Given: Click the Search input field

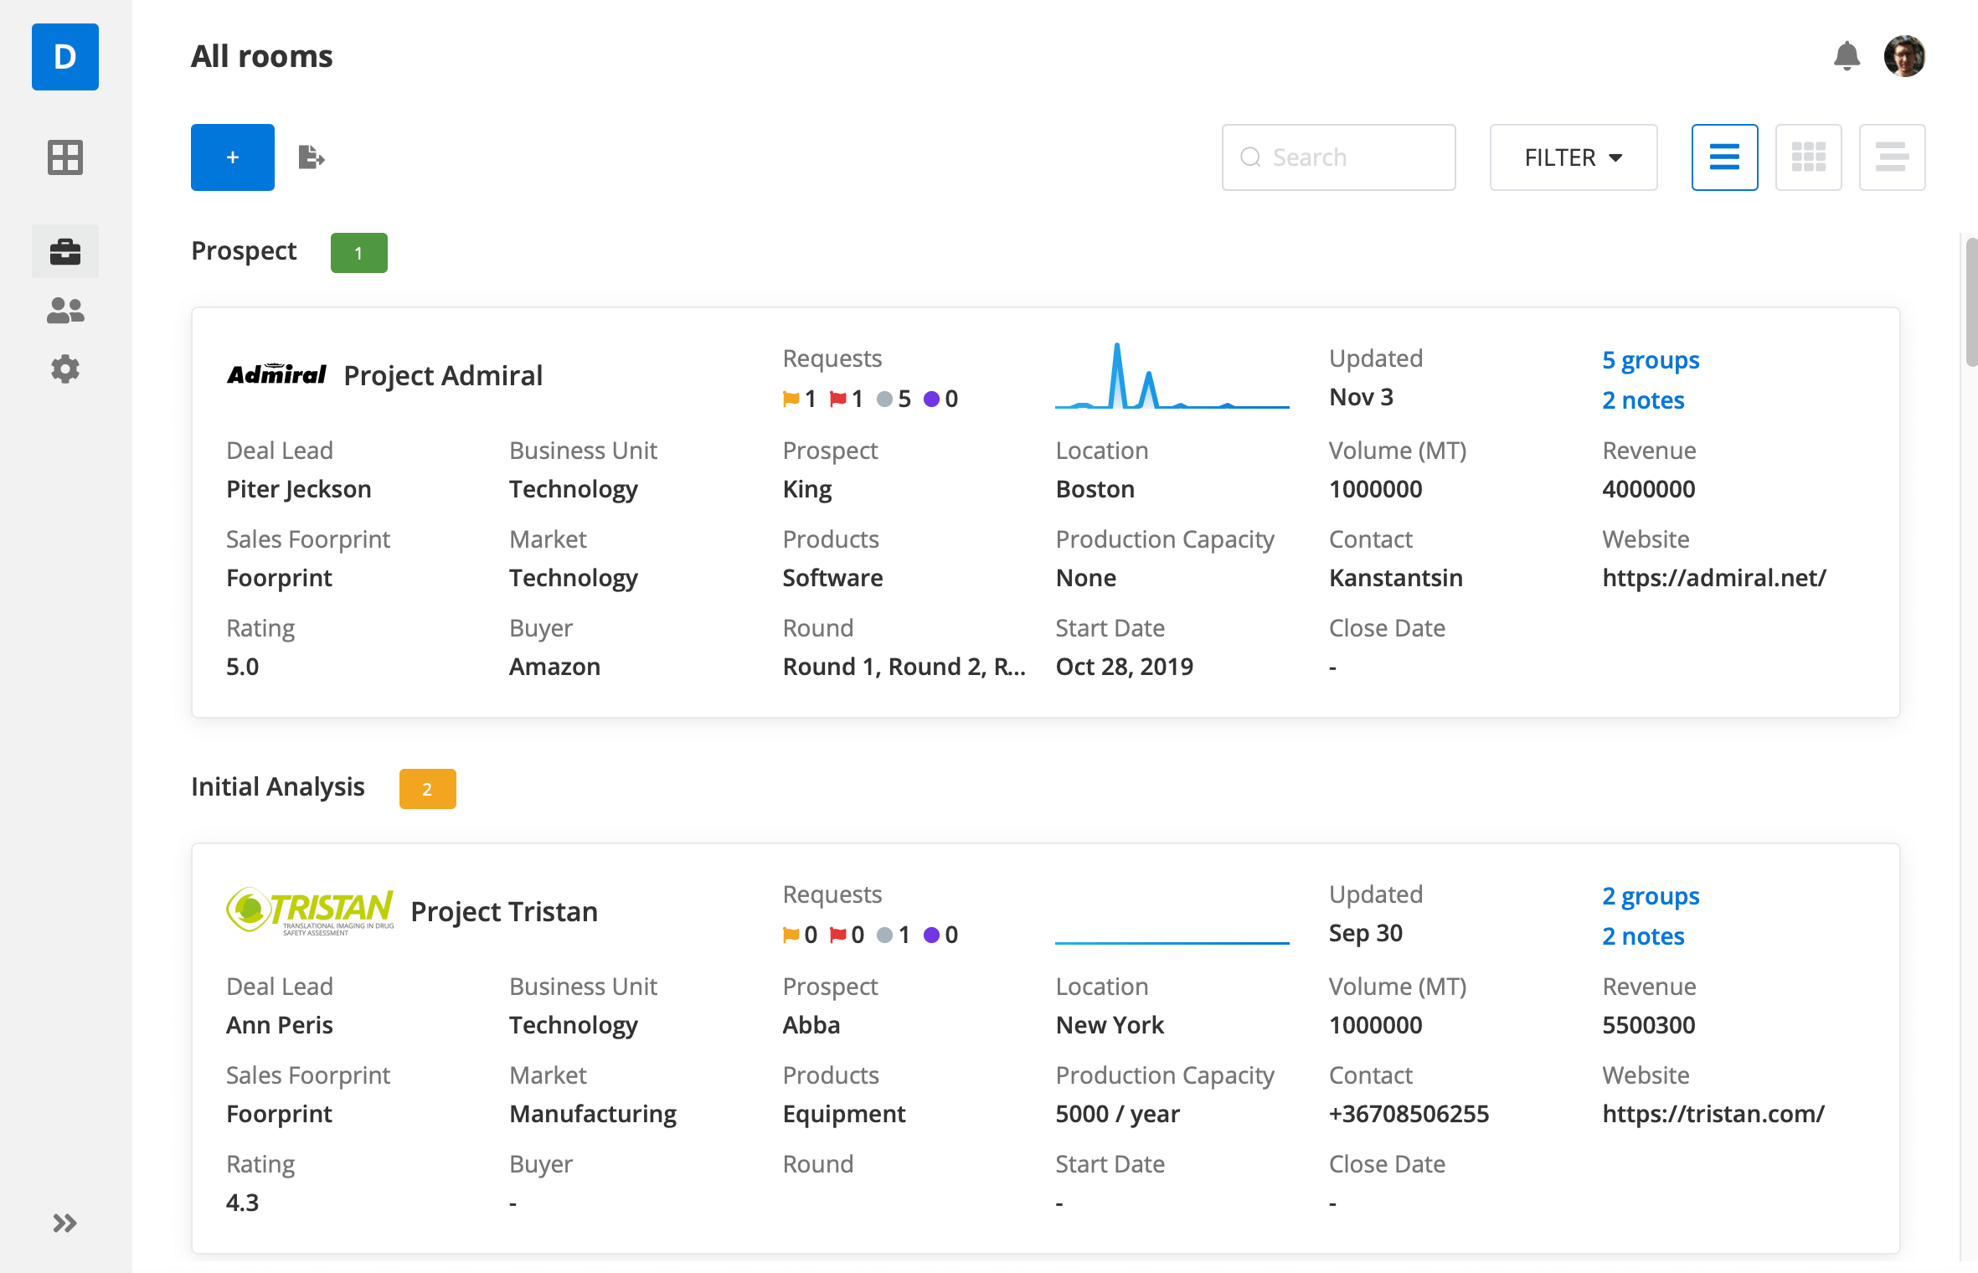Looking at the screenshot, I should 1338,157.
